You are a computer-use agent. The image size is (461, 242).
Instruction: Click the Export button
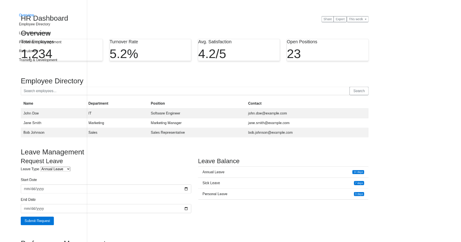point(340,19)
